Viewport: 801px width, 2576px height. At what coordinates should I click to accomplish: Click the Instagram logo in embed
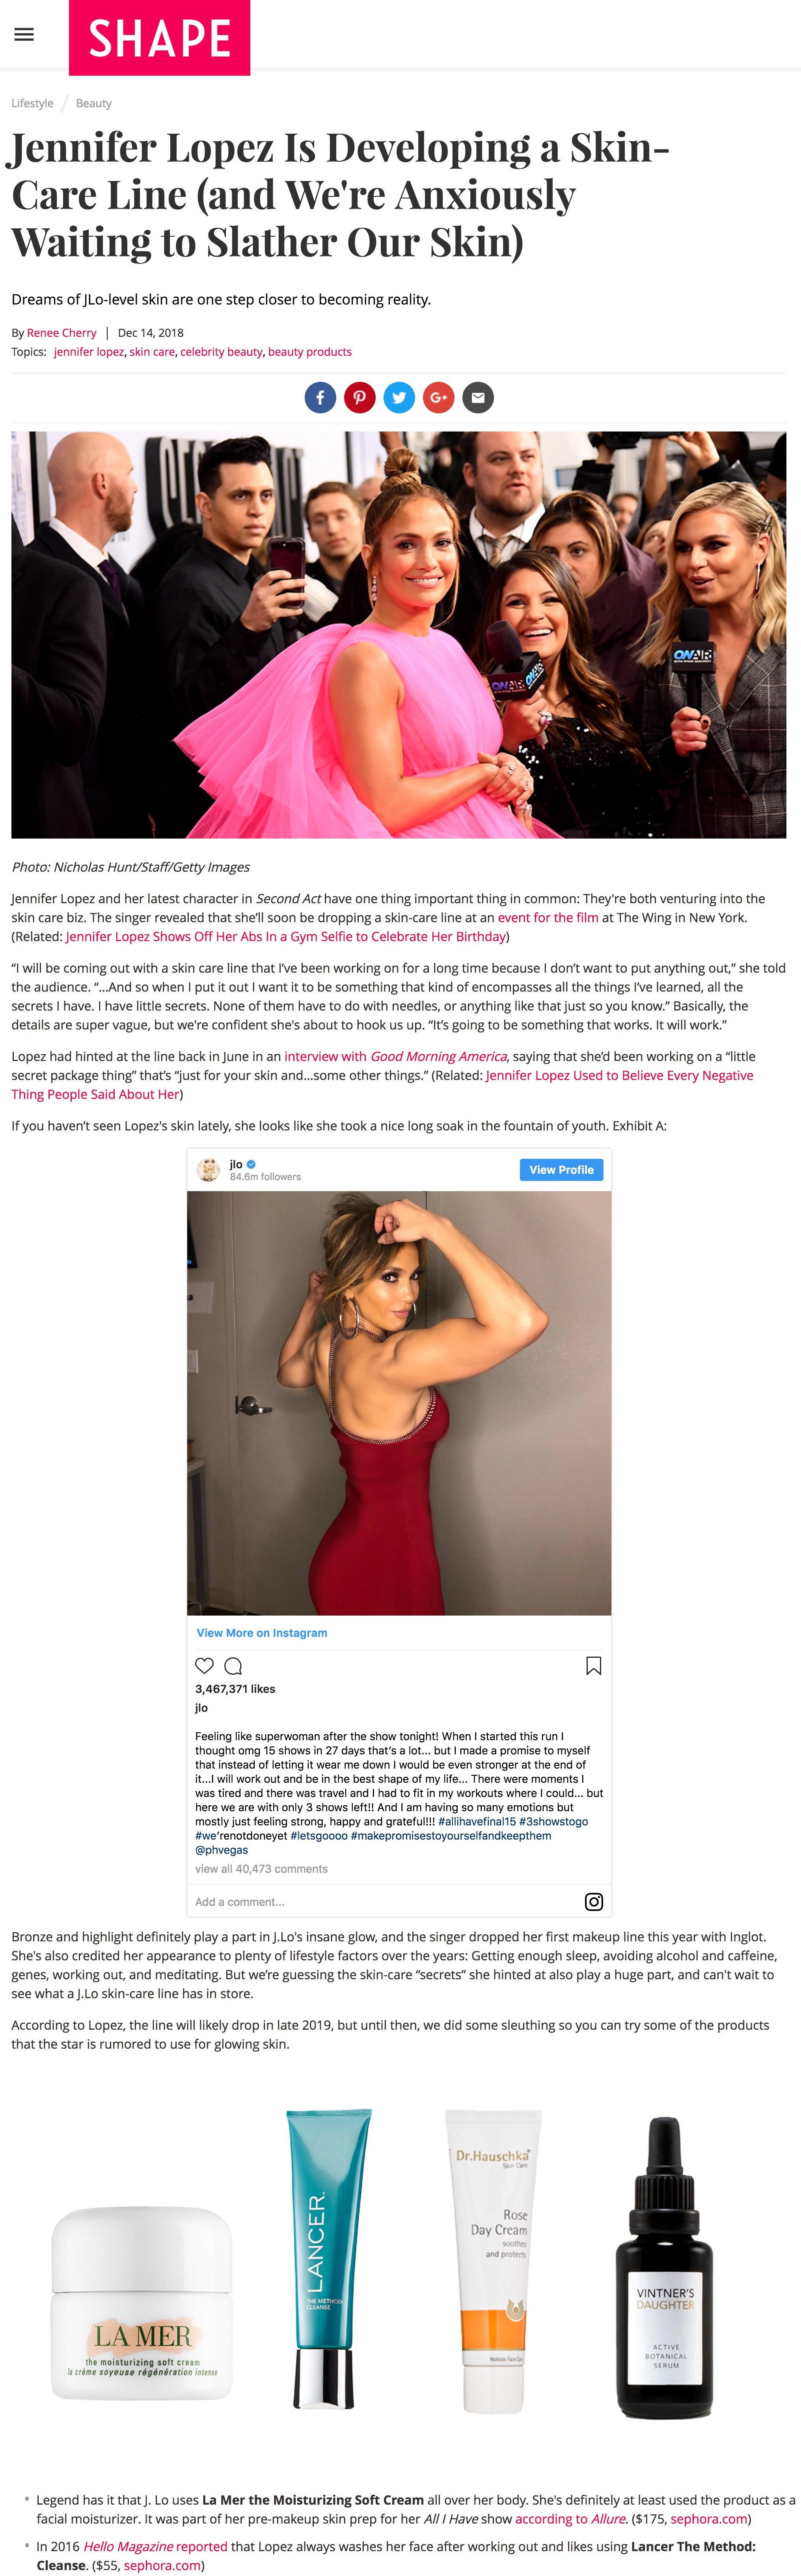tap(593, 1901)
